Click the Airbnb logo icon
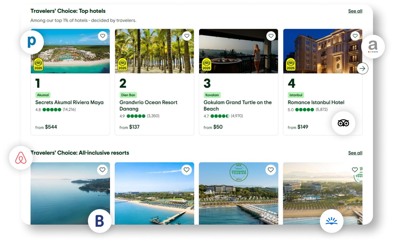Screen dimensions: 394x242 coord(21,158)
